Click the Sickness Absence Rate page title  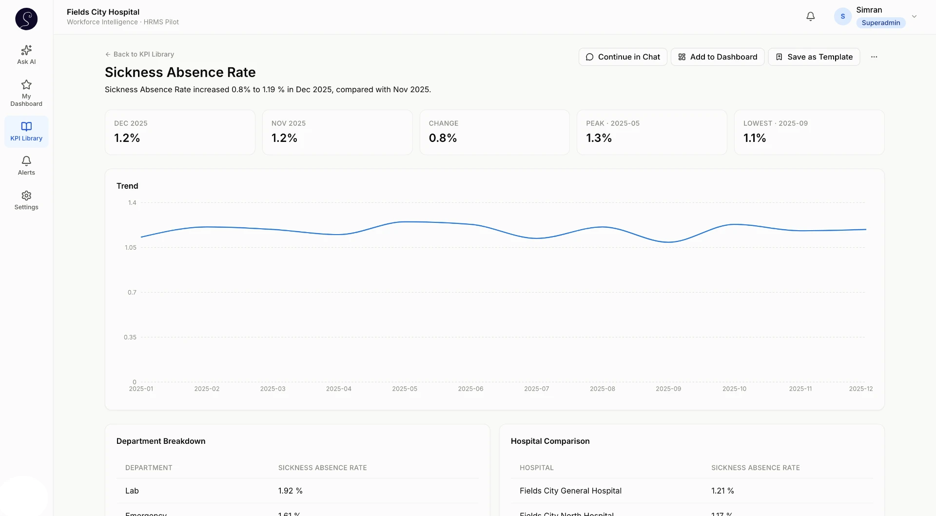[180, 72]
